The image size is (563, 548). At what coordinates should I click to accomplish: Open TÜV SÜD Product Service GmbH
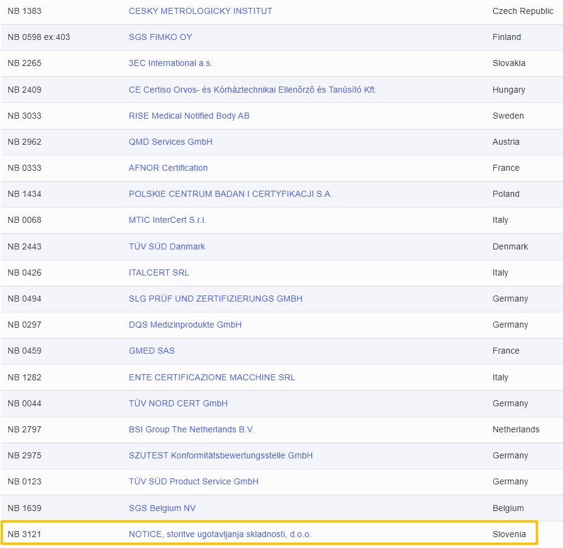tap(193, 481)
